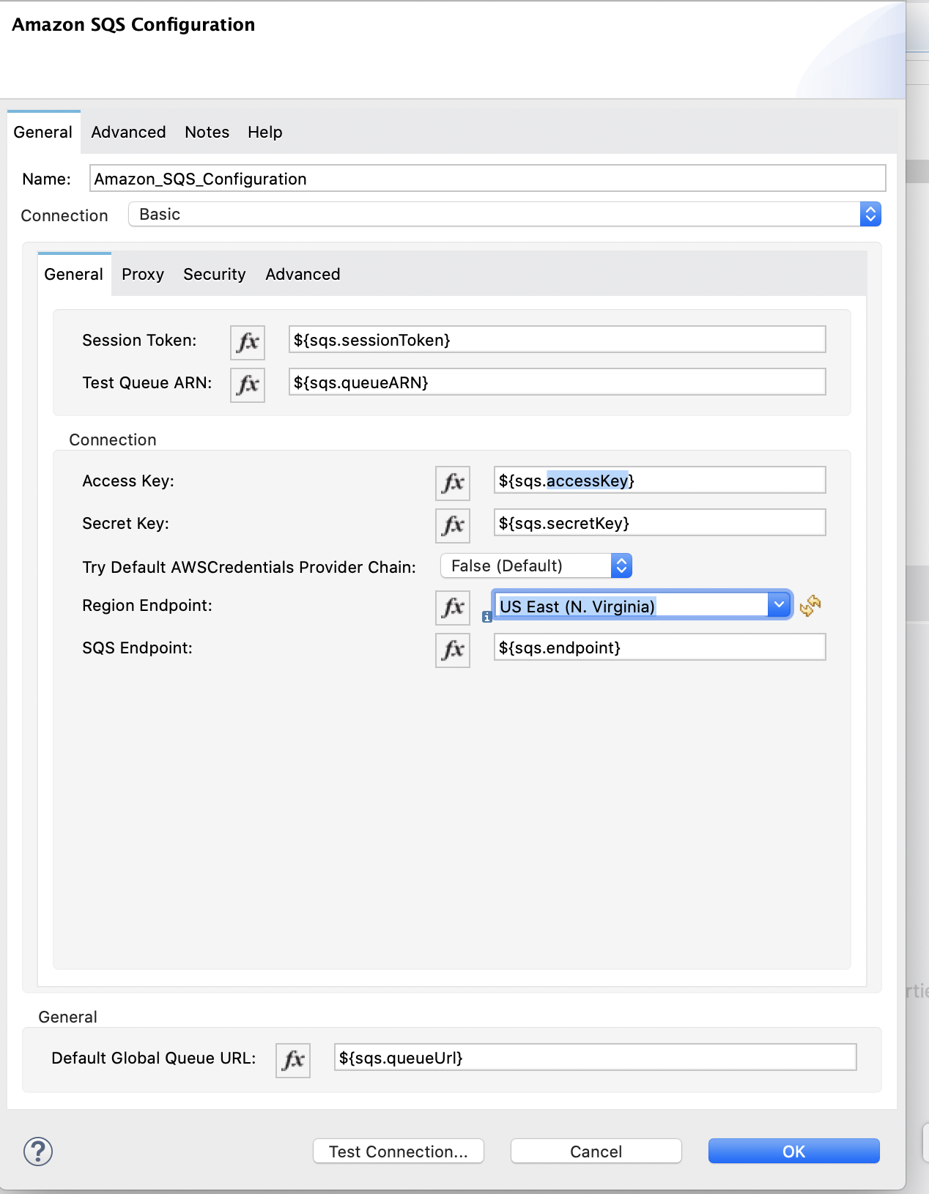Screen dimensions: 929x1194
Task: Enable expression mode for Region Endpoint
Action: (x=453, y=607)
